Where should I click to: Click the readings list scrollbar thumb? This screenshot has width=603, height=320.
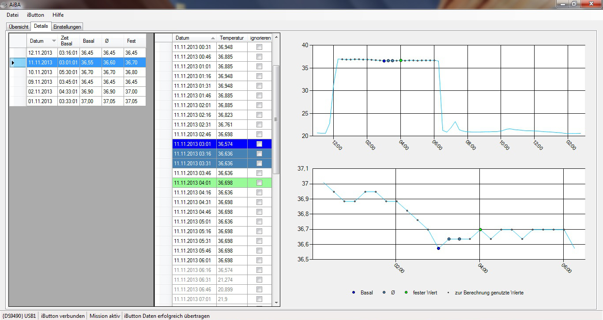pos(276,119)
